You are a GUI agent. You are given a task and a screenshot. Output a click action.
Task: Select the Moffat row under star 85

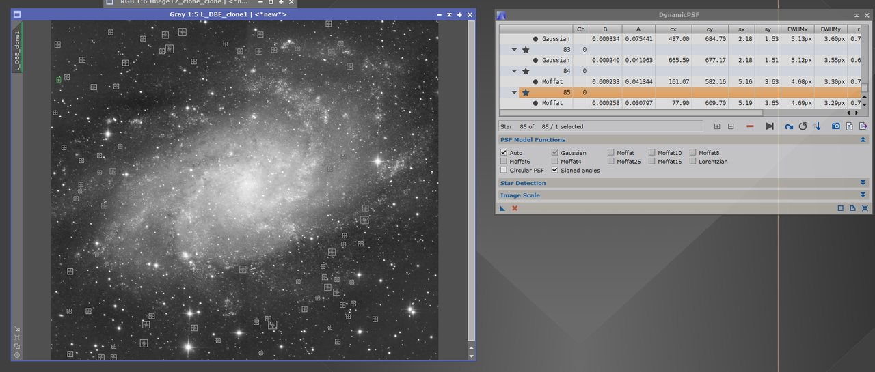pos(680,103)
